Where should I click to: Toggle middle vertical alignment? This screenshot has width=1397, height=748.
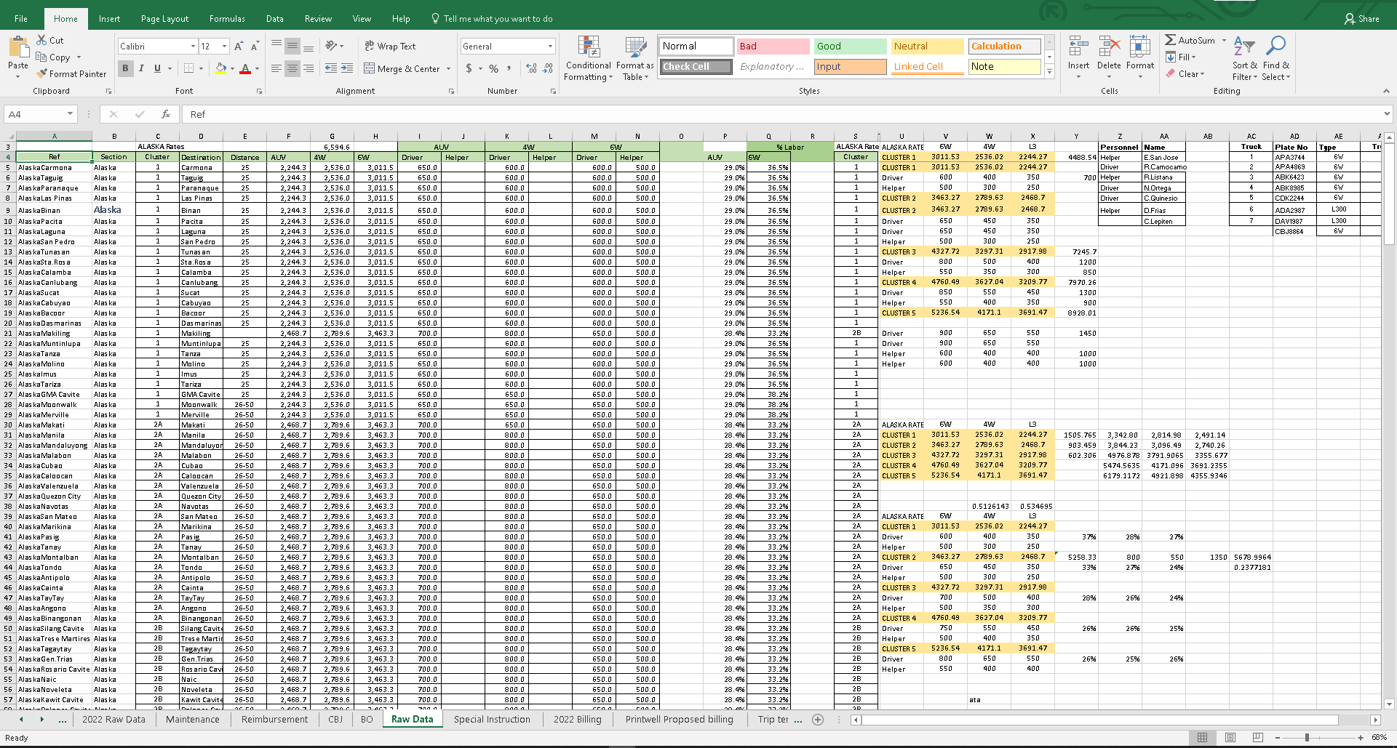coord(292,47)
